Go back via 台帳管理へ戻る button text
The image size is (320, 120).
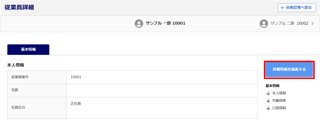[x=299, y=8]
